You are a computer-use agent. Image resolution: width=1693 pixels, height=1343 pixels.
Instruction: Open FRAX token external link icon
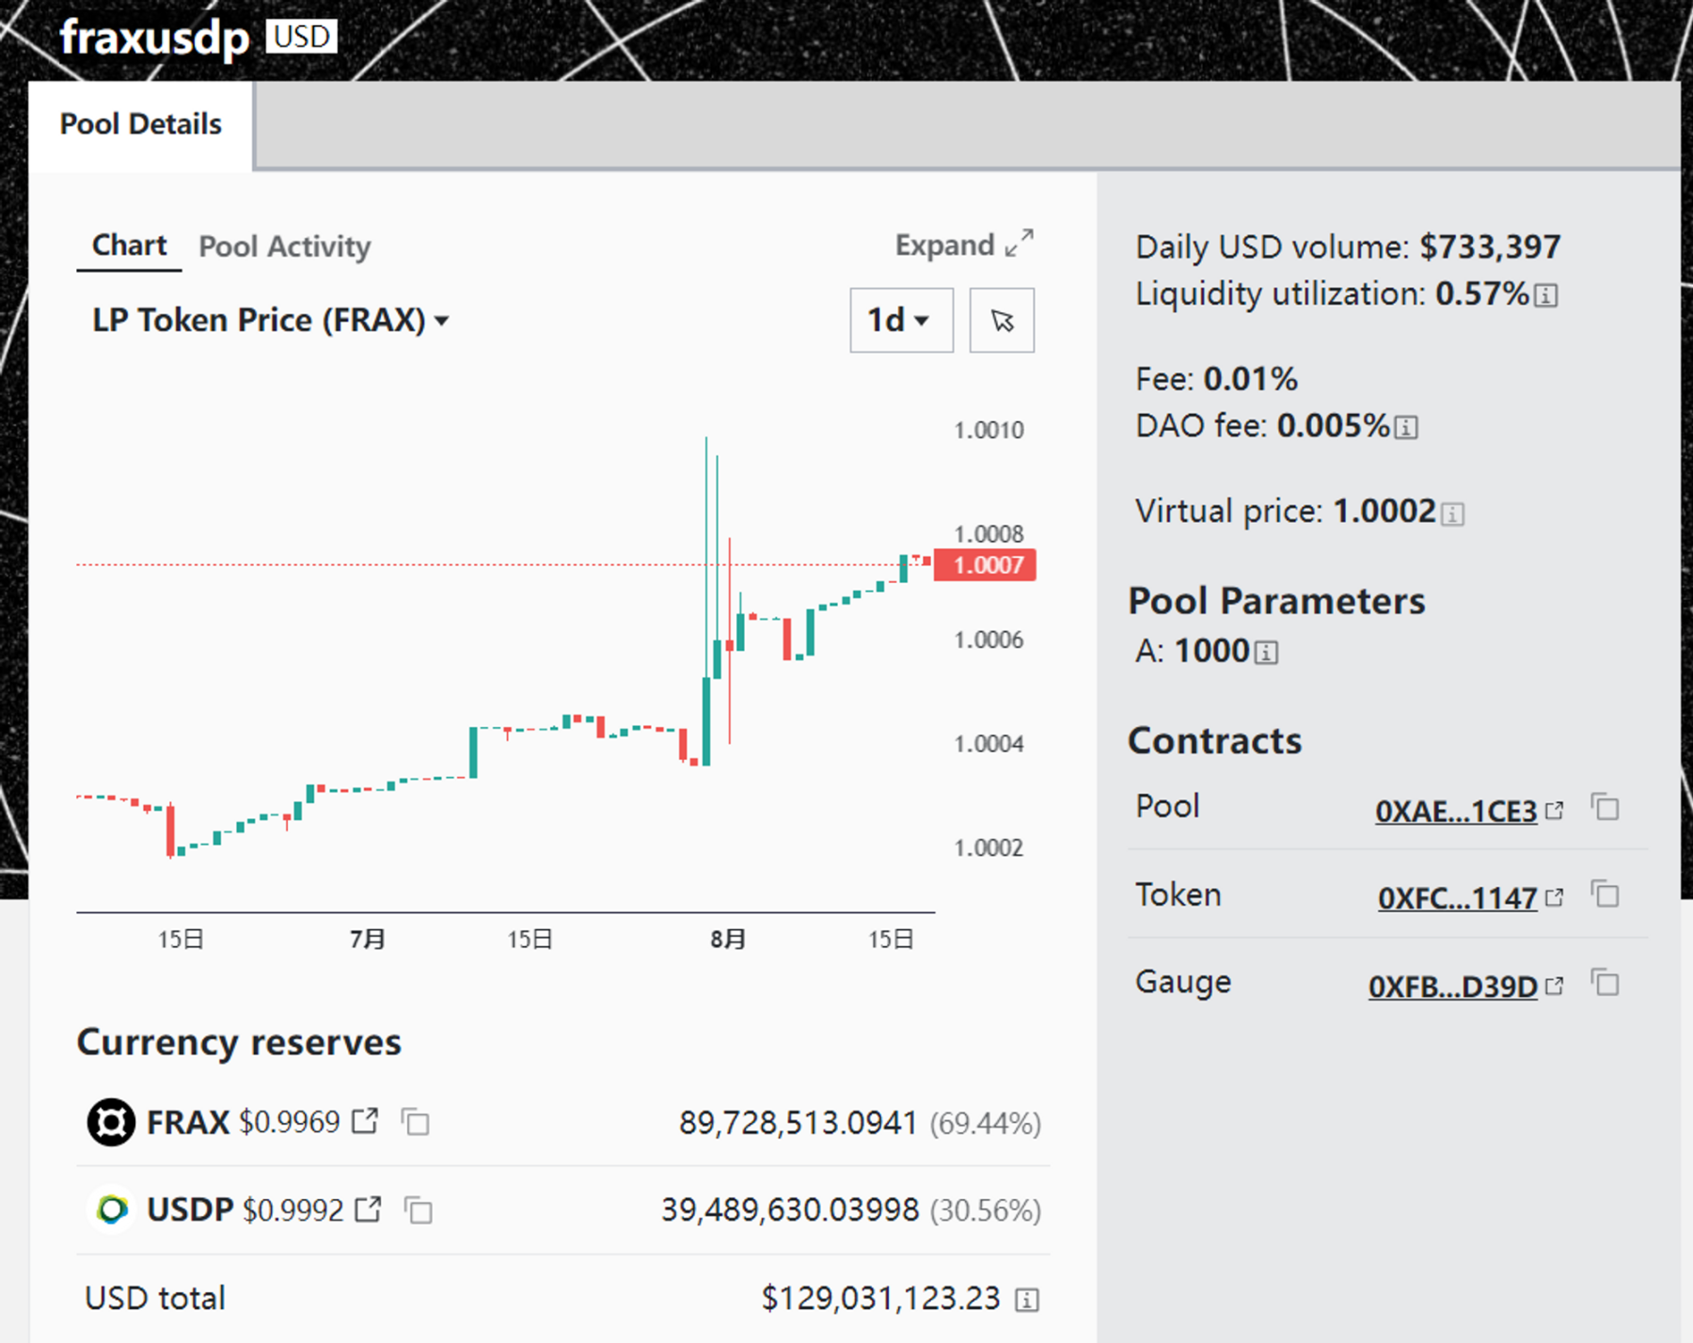pyautogui.click(x=365, y=1121)
